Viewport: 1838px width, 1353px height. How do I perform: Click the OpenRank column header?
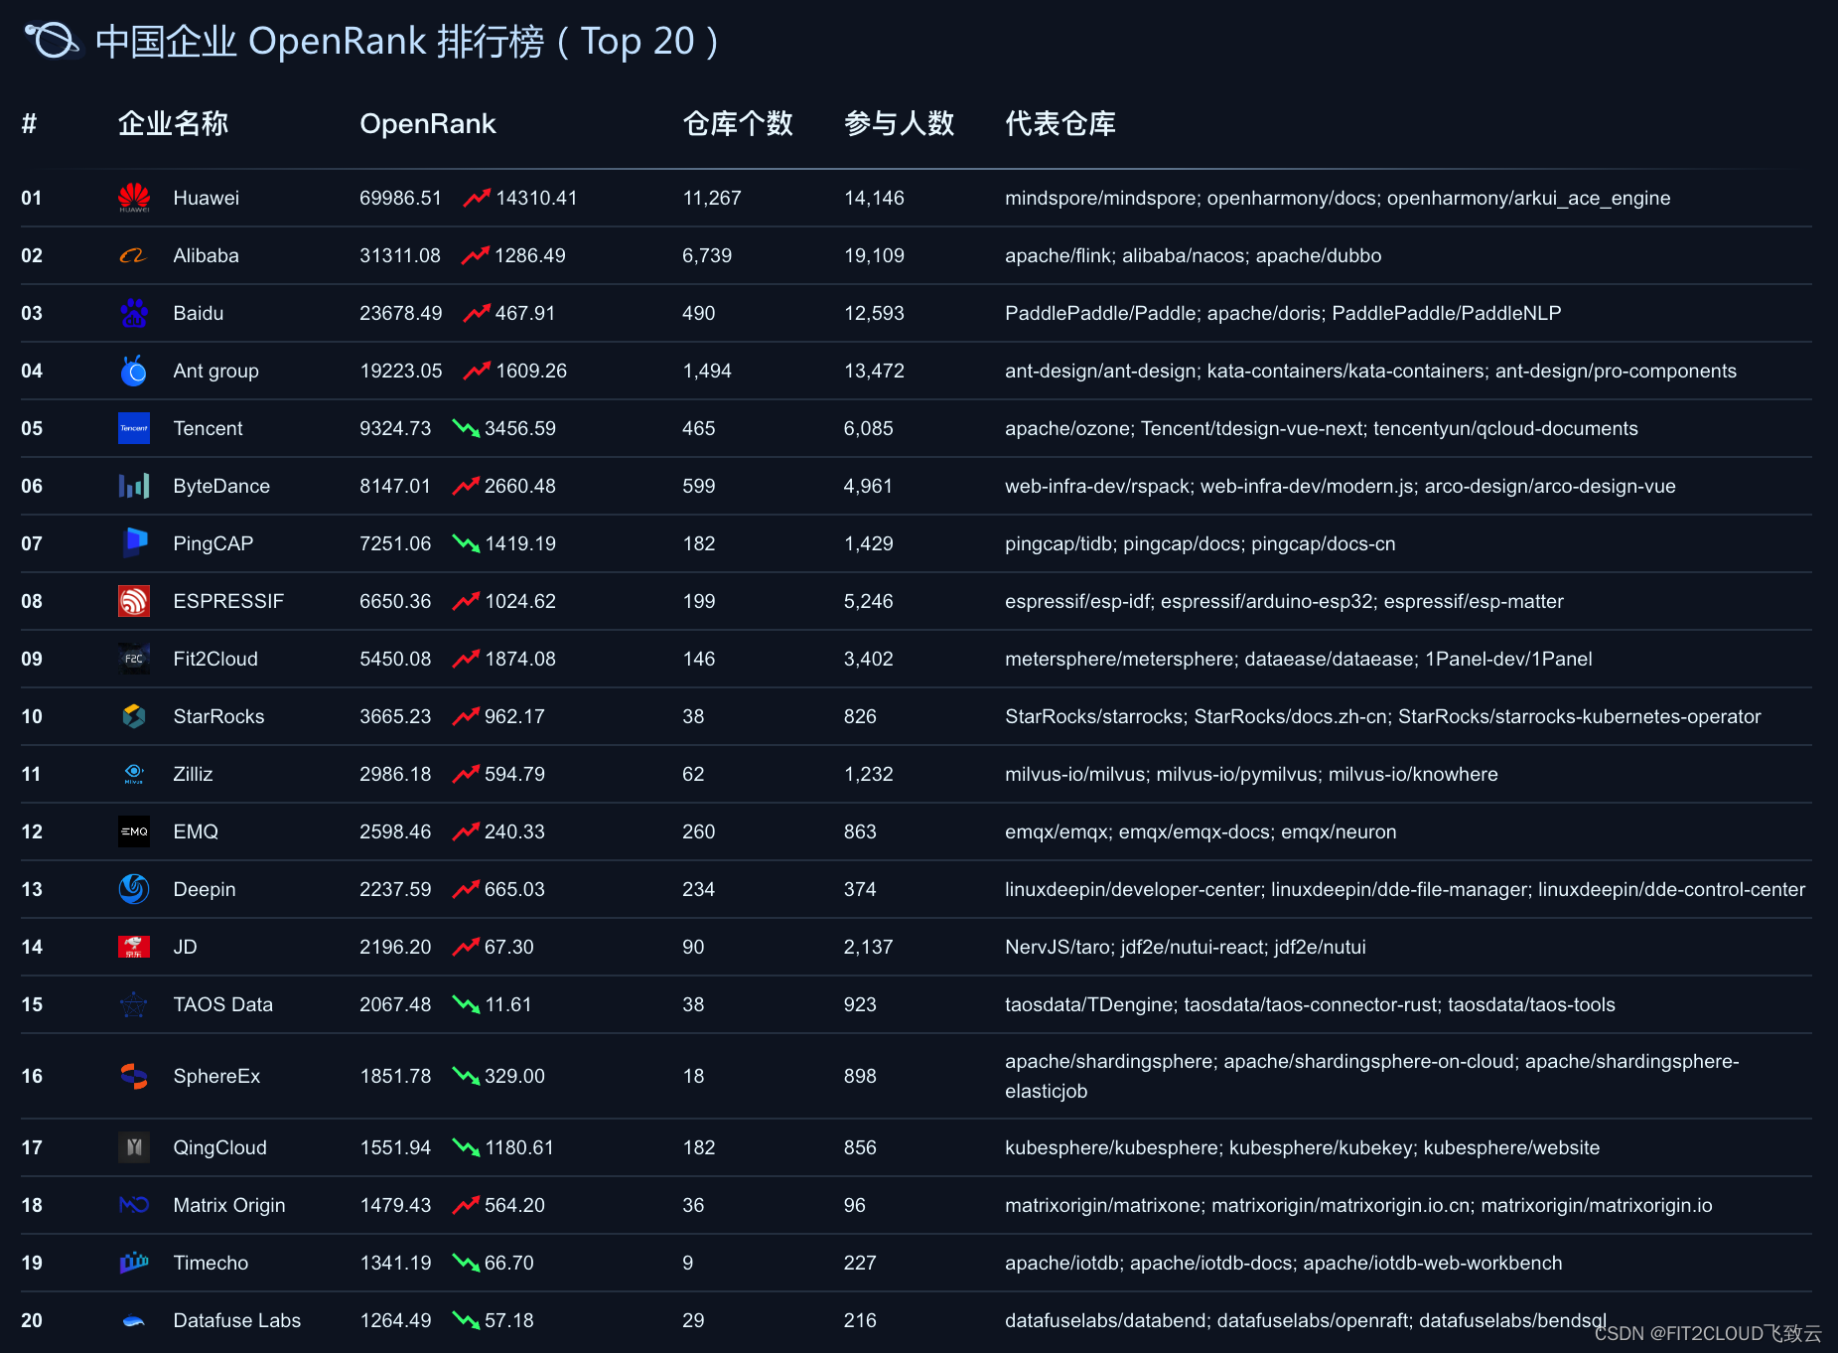pyautogui.click(x=427, y=123)
